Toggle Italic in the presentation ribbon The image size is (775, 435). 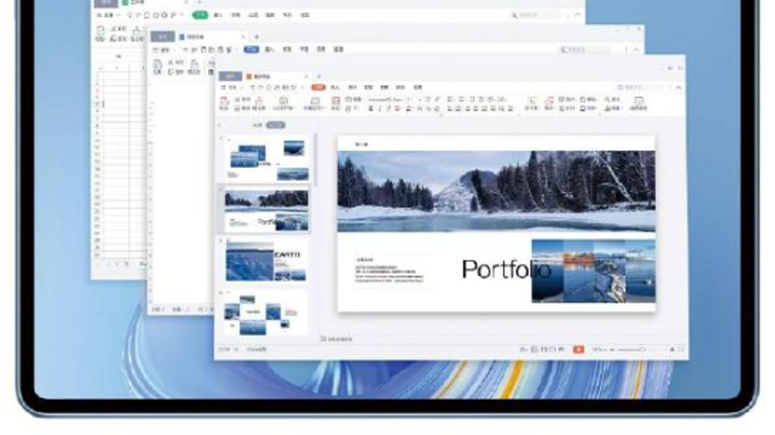[x=380, y=109]
